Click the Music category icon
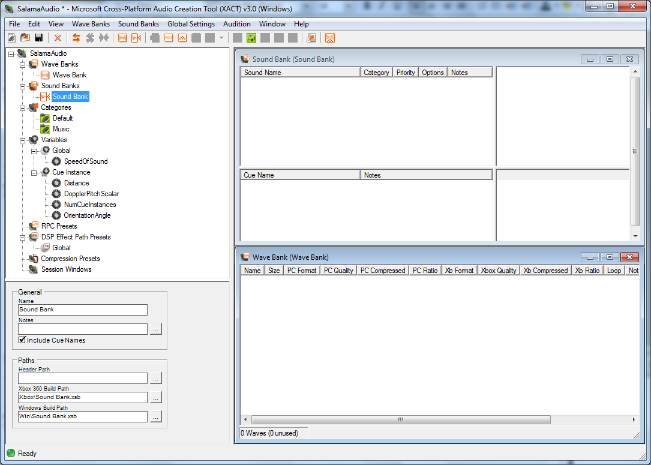The height and width of the screenshot is (465, 651). point(45,129)
